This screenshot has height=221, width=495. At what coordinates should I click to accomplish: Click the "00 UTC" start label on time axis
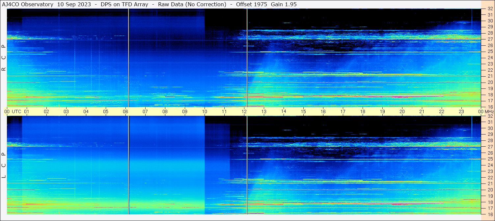click(13, 111)
